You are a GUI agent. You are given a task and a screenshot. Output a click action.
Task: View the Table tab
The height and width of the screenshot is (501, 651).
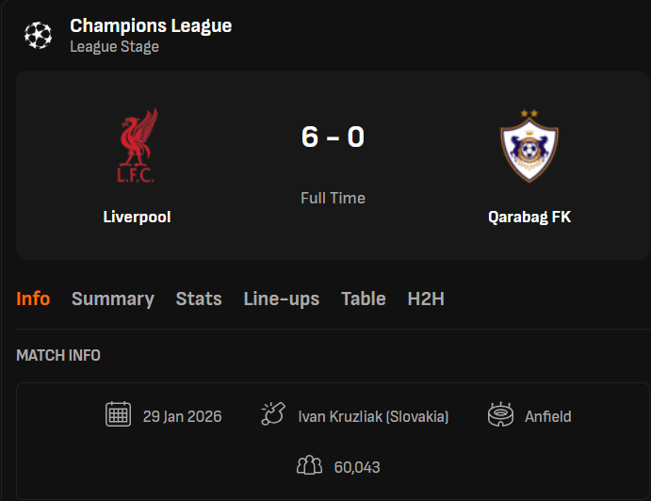click(x=364, y=299)
